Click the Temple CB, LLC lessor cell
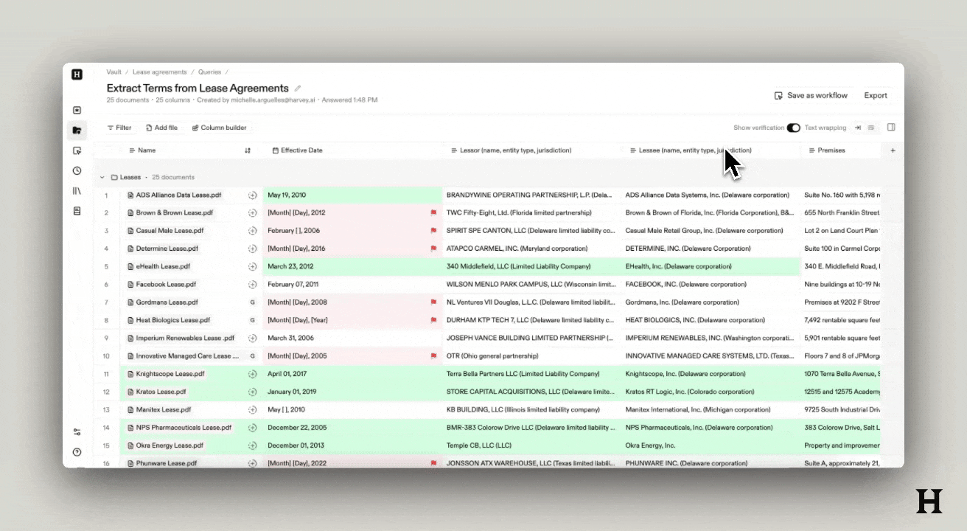967x531 pixels. [x=531, y=445]
